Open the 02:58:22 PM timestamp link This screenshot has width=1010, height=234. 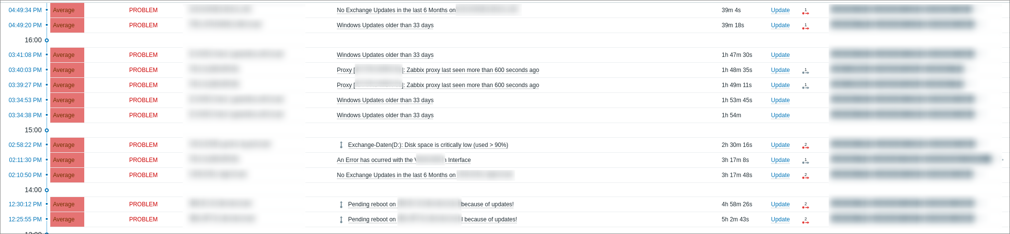(25, 145)
